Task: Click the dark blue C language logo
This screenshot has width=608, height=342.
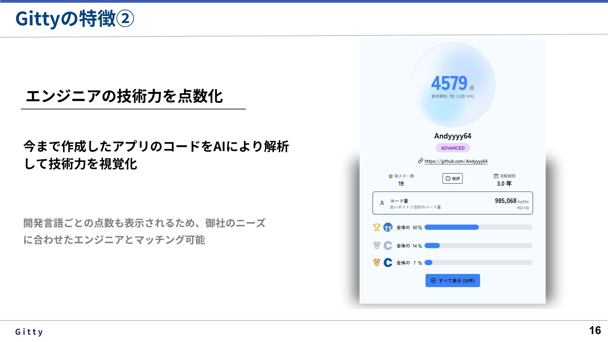Action: (x=388, y=263)
